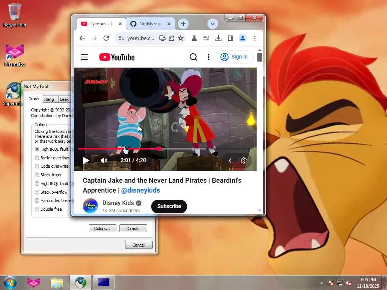Open the Recycle Bin desktop icon
The width and height of the screenshot is (387, 290).
pos(15,15)
